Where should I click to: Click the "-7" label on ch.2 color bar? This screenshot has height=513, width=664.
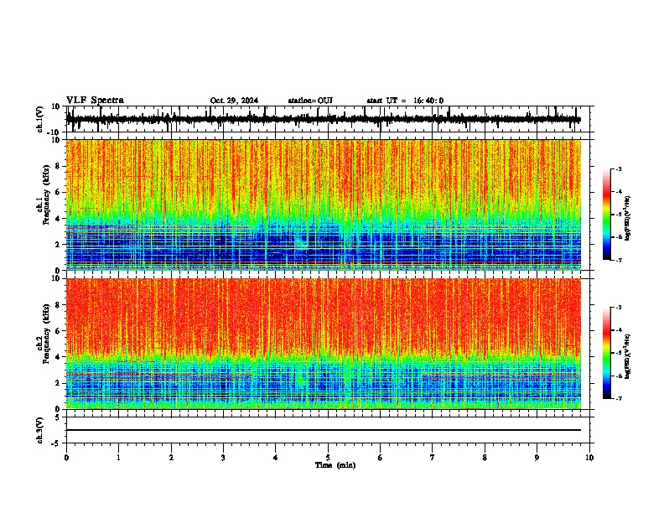tap(619, 398)
